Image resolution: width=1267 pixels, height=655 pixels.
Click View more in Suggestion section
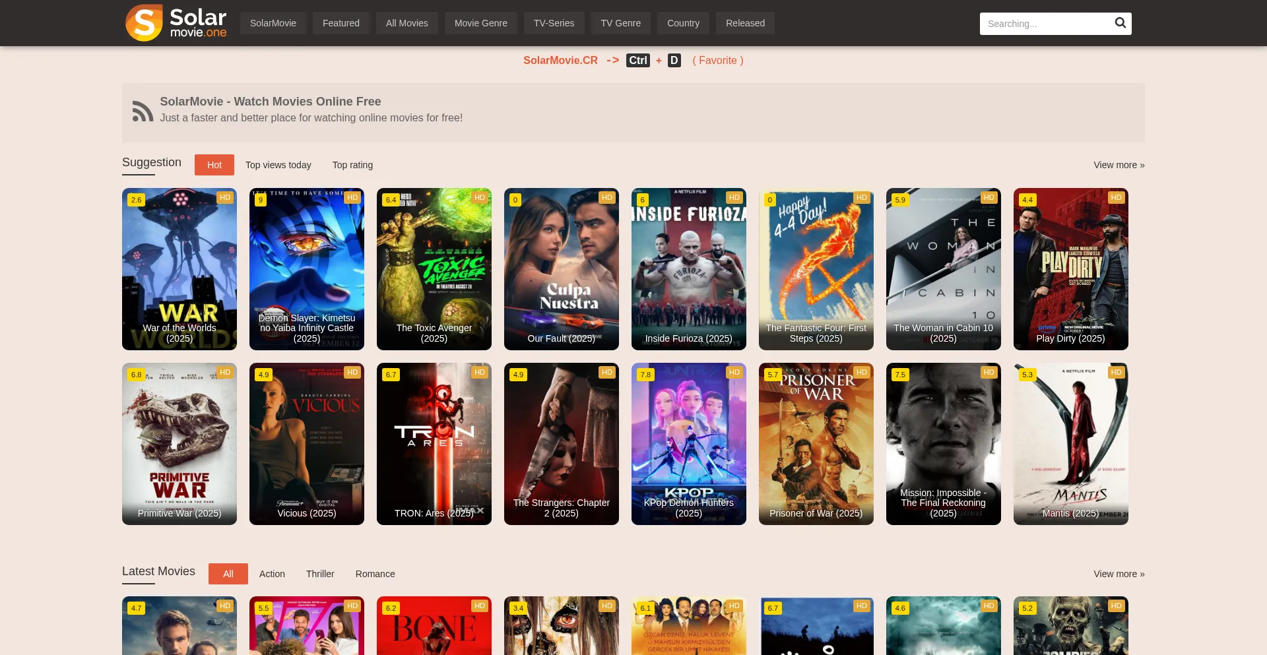(x=1119, y=165)
